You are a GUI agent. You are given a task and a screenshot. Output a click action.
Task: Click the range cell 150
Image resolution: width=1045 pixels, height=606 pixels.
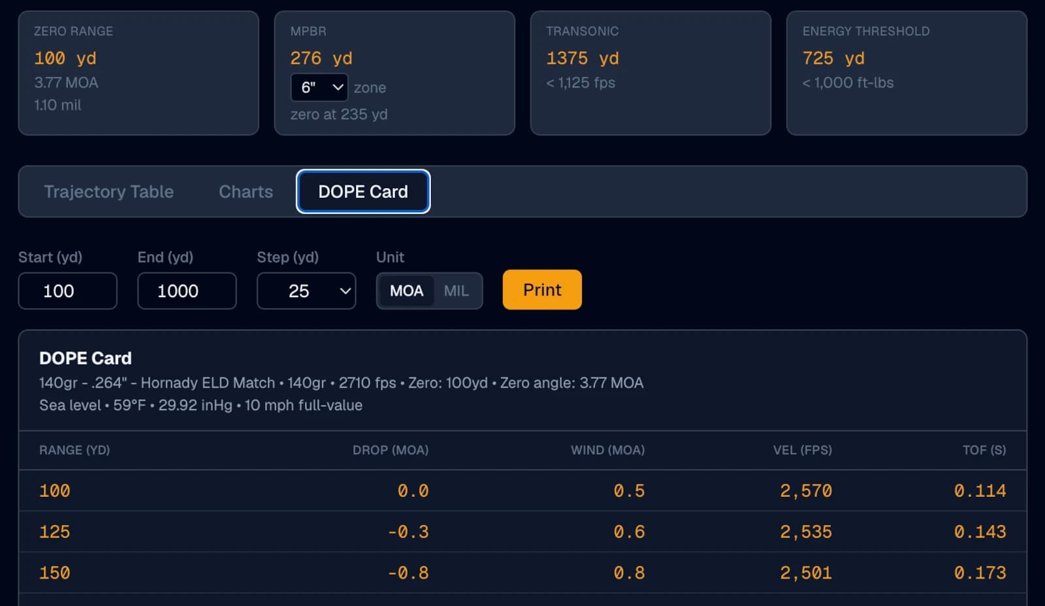55,573
